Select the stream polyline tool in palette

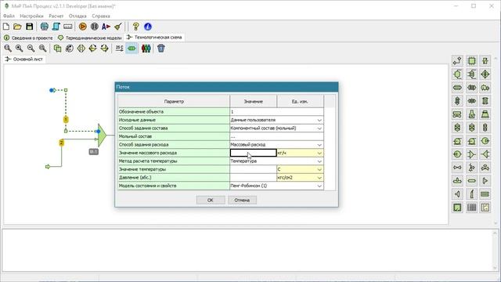(457, 61)
